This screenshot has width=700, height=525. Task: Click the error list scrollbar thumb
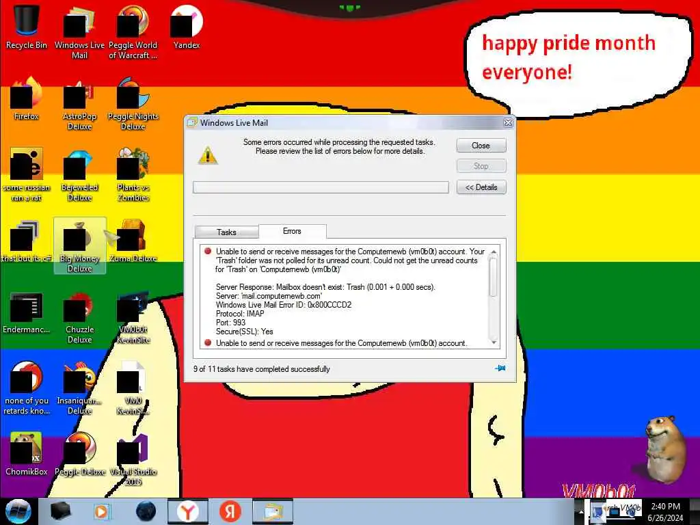tap(494, 277)
